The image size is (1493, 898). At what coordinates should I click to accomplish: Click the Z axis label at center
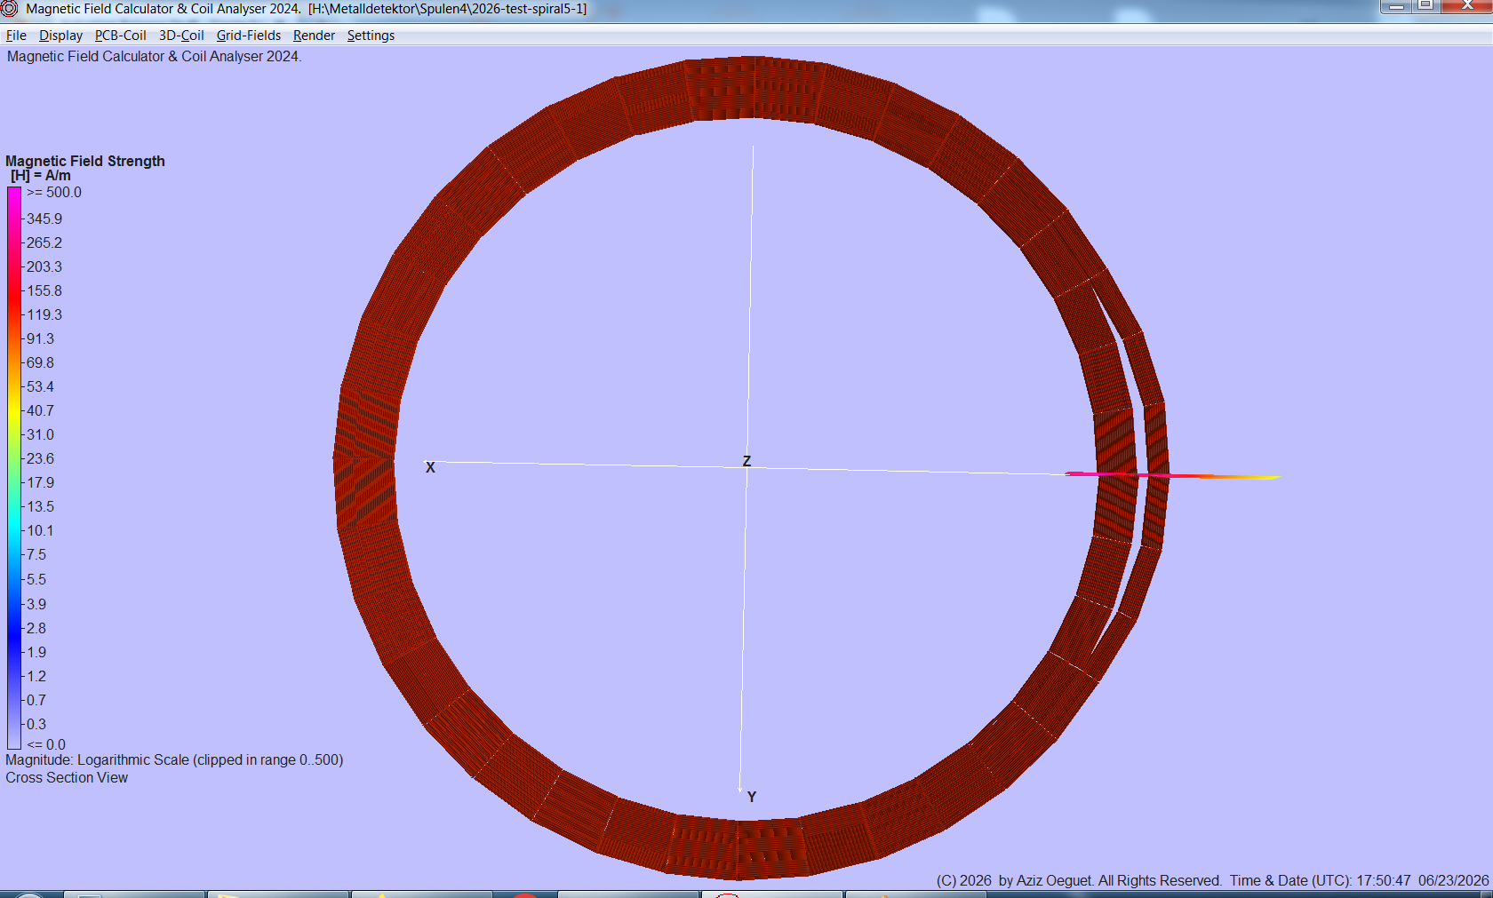(x=746, y=461)
